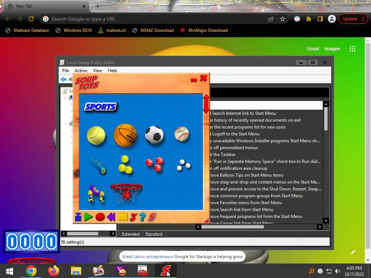This screenshot has width=371, height=278.
Task: Click settings list horizontal scroll-right arrow
Action: [x=320, y=227]
